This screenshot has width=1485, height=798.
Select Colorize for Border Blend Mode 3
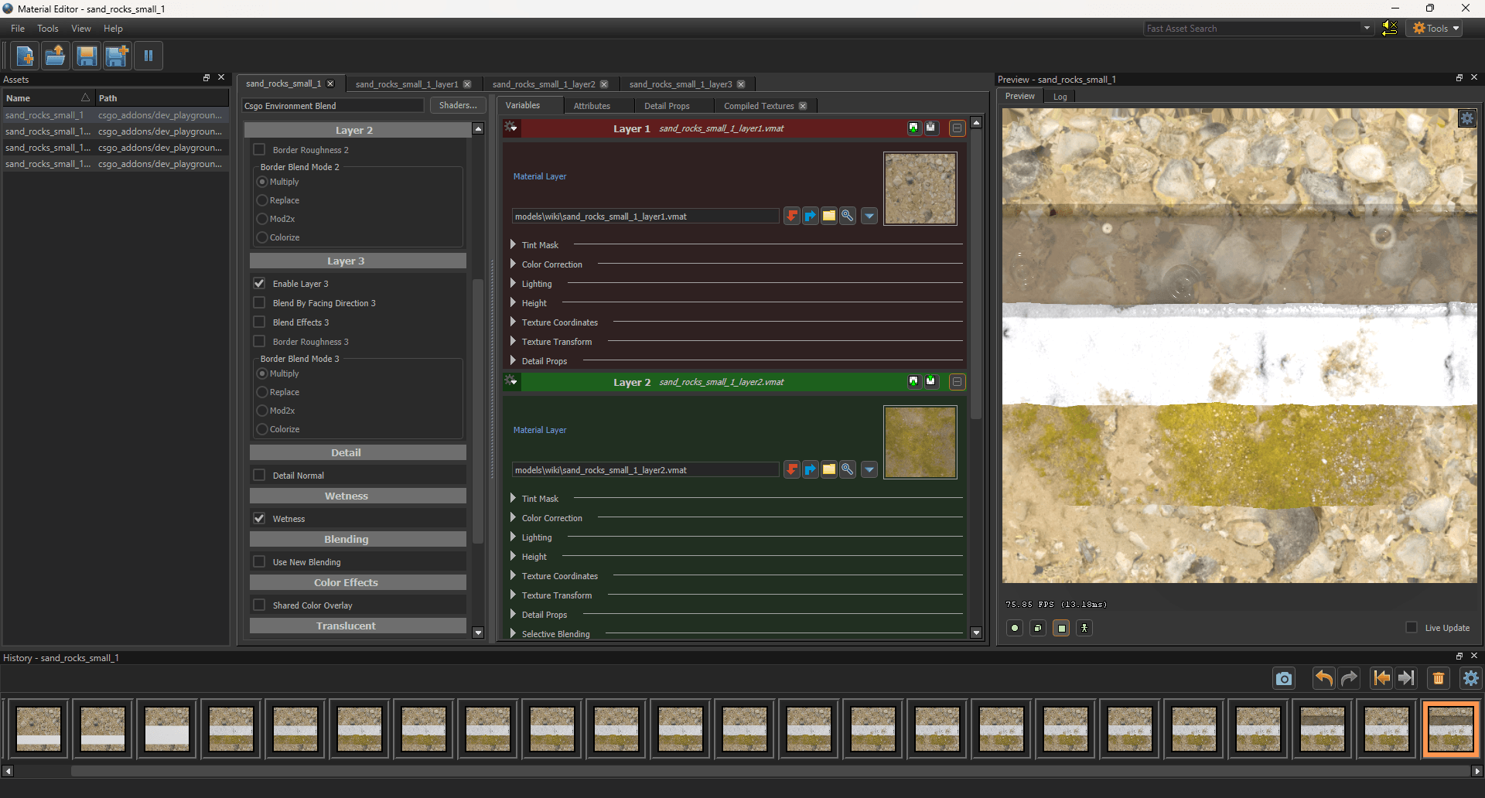point(262,429)
